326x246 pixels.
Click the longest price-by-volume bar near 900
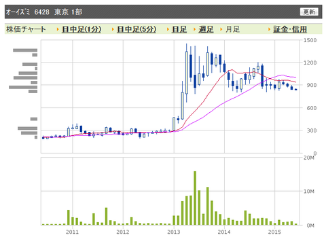coord(23,87)
